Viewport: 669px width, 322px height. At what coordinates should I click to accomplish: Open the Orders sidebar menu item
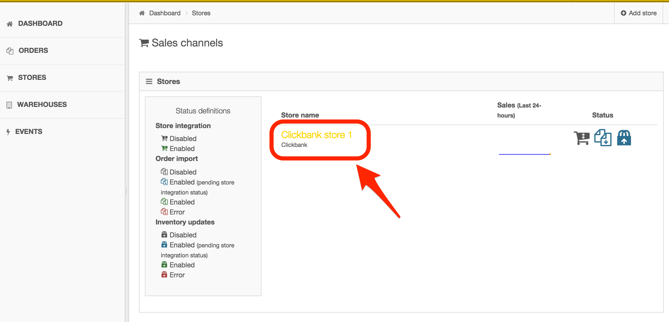(62, 51)
